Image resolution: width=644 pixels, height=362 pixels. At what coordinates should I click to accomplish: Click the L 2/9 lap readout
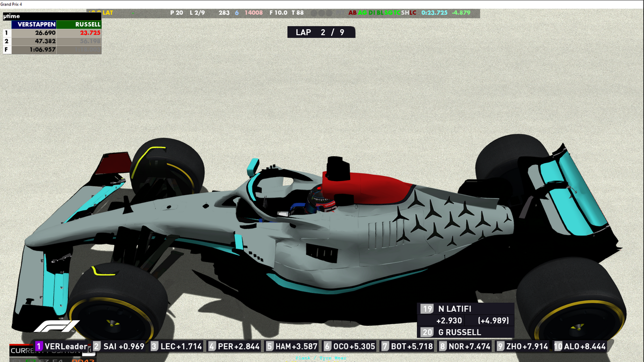pyautogui.click(x=197, y=13)
